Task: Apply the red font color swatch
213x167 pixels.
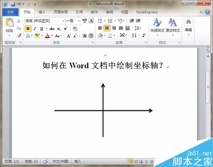Action: click(x=47, y=36)
